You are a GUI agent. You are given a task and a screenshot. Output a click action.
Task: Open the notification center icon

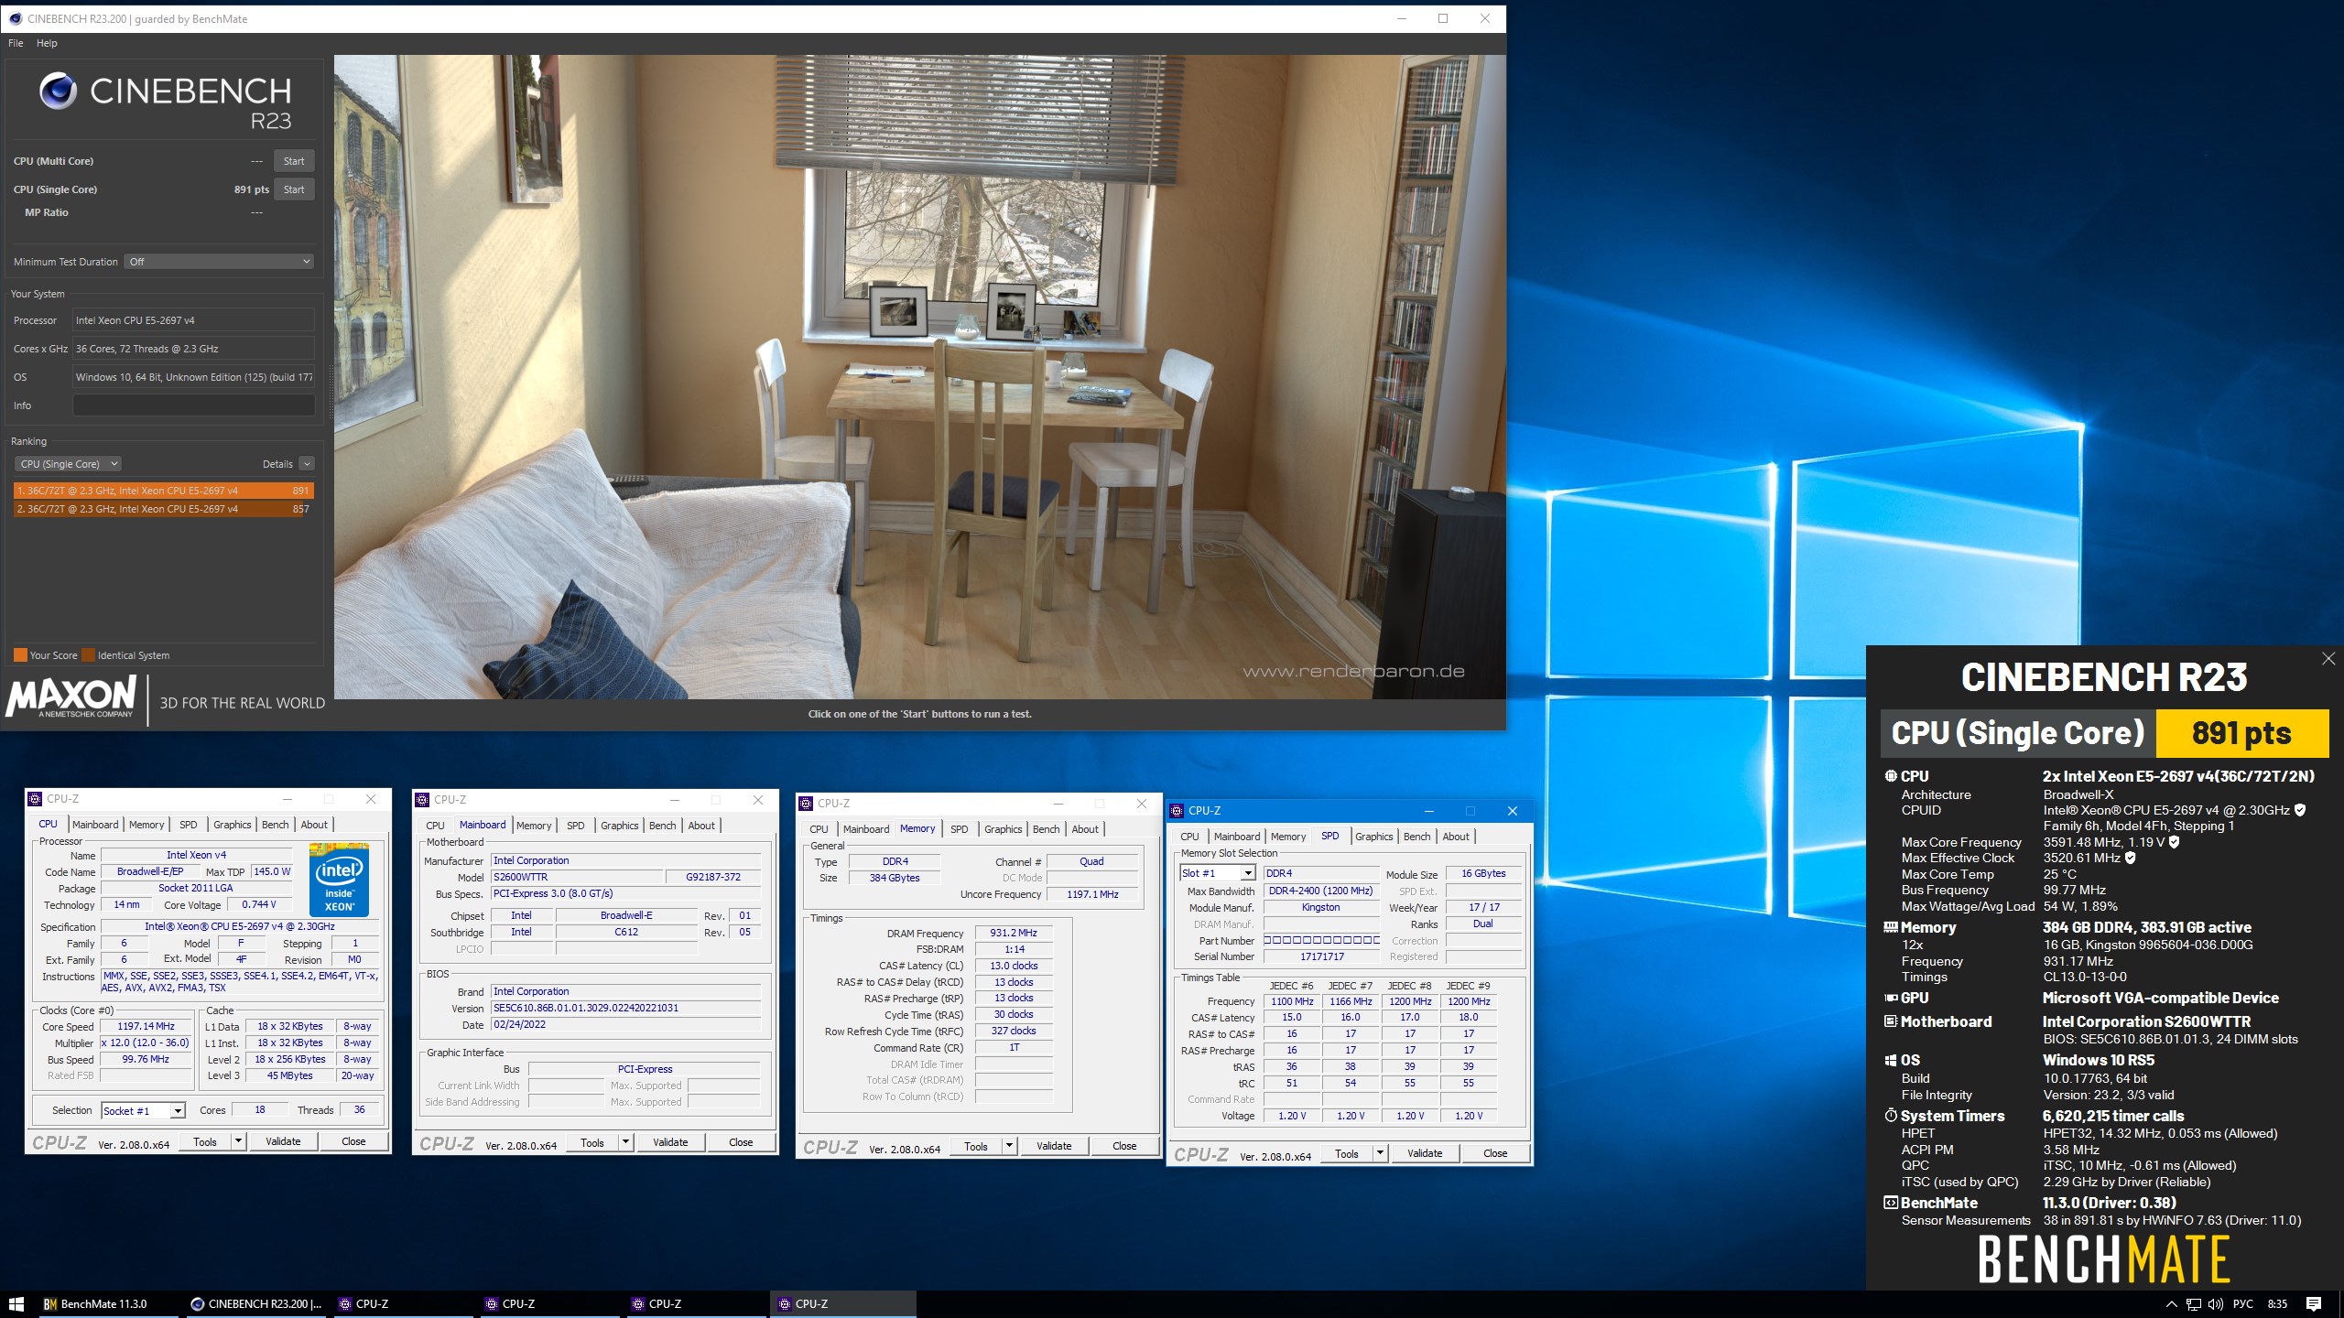[2314, 1304]
